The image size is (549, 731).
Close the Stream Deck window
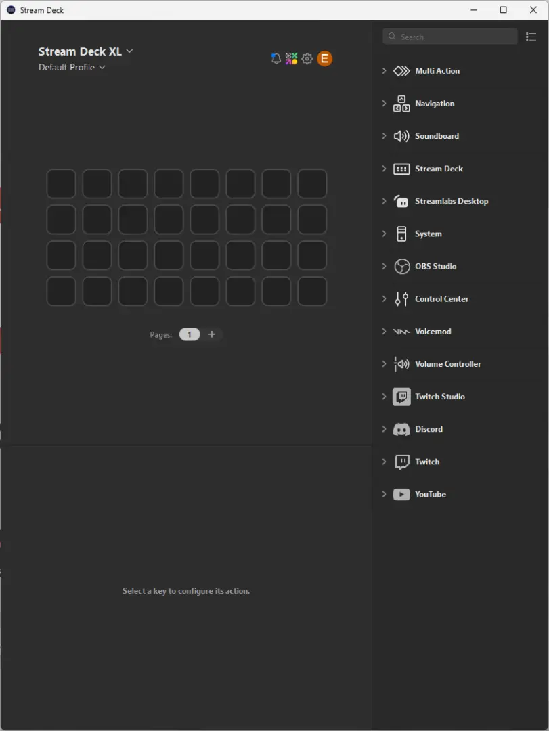point(533,9)
